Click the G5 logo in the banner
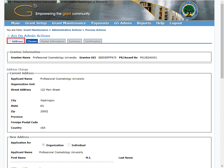Viewport: 224px width, 168px height. 26,10
